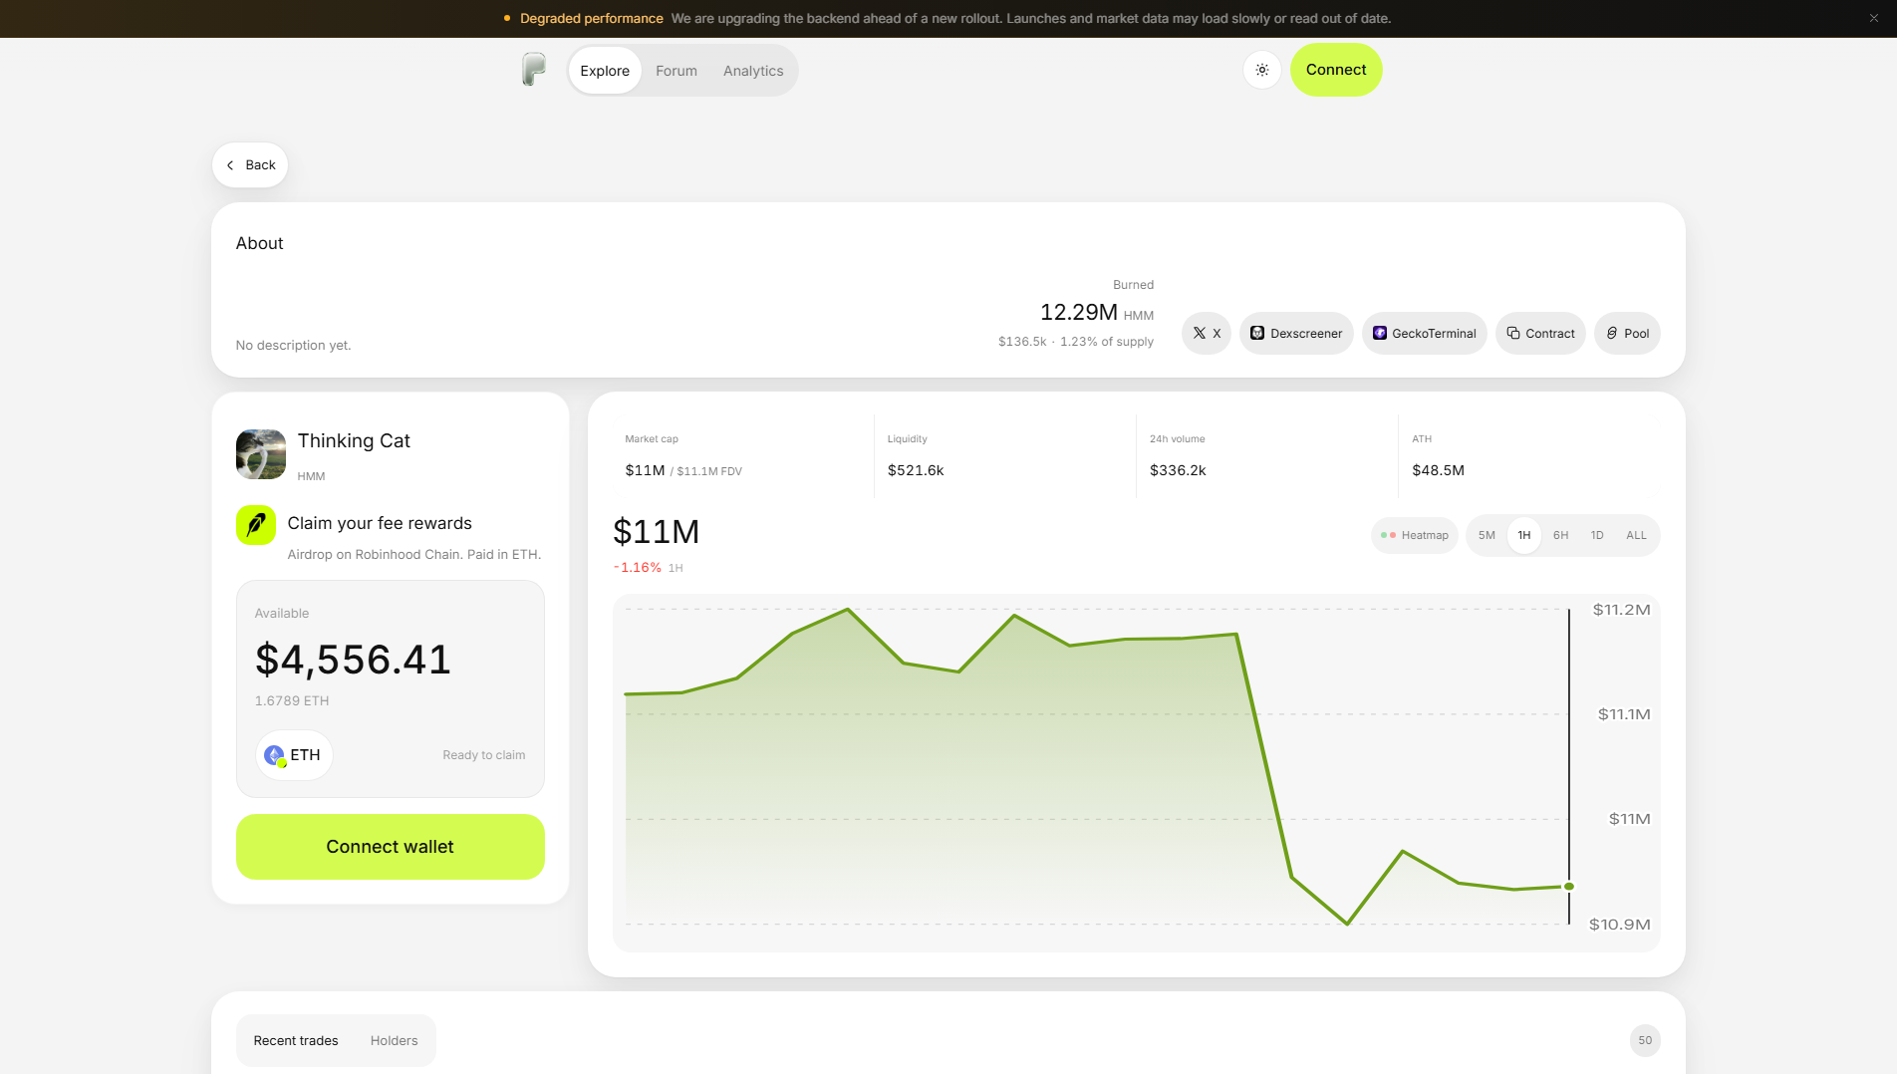Open the X social link
This screenshot has height=1074, width=1897.
tap(1207, 333)
